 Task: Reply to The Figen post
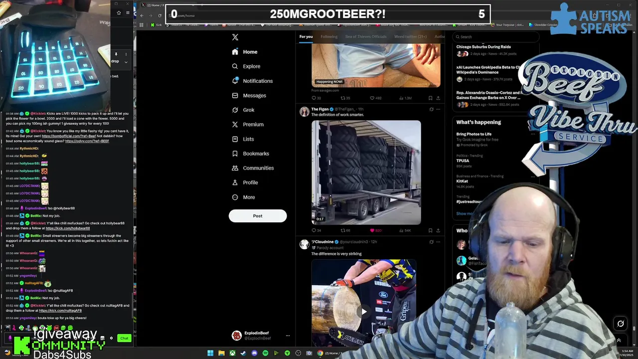316,230
